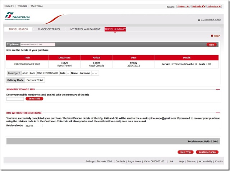Open the footer Link item
230x171 pixels.
[x=171, y=161]
